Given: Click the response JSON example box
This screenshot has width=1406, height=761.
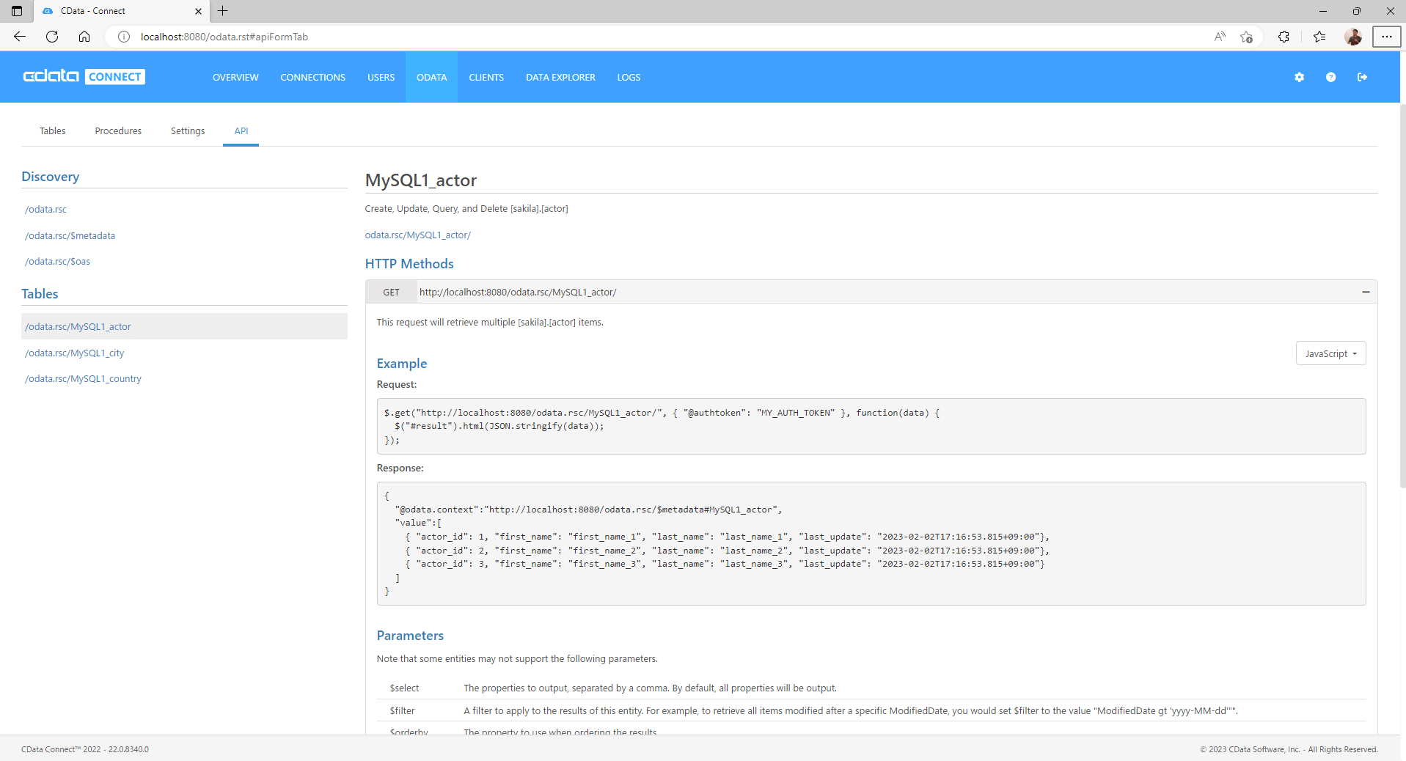Looking at the screenshot, I should coord(871,543).
